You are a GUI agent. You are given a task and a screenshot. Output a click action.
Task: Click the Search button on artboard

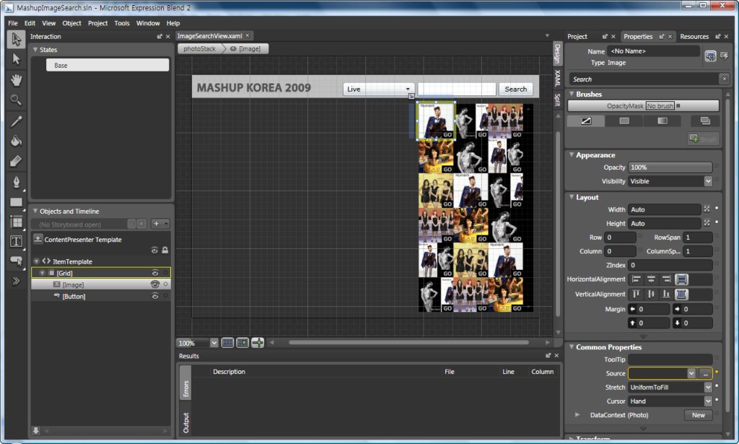point(515,89)
